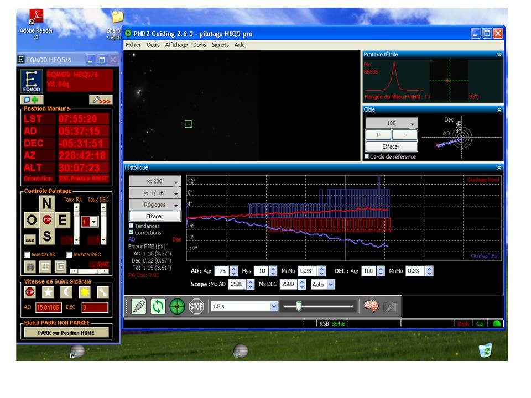Click Effacer button in Cible panel
The width and height of the screenshot is (531, 398).
tap(391, 146)
